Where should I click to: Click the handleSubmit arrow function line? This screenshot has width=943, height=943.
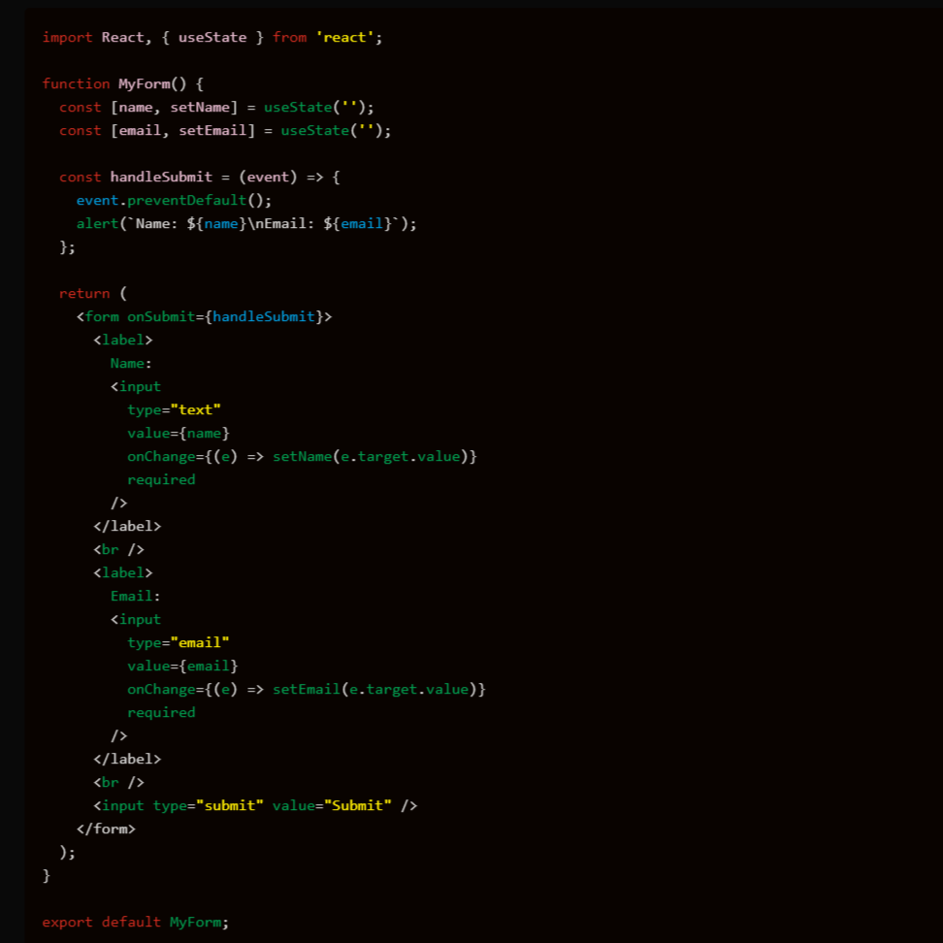[200, 177]
